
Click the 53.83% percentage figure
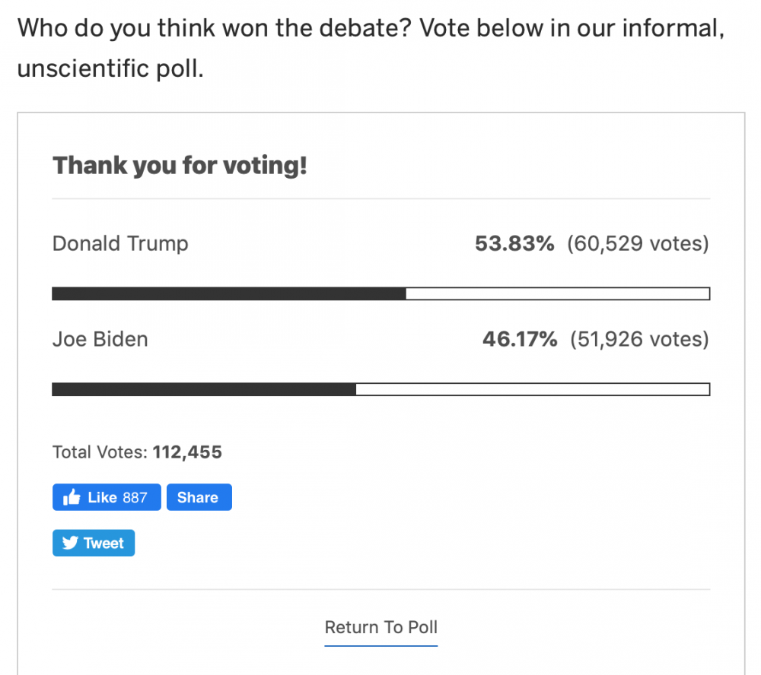click(x=514, y=244)
